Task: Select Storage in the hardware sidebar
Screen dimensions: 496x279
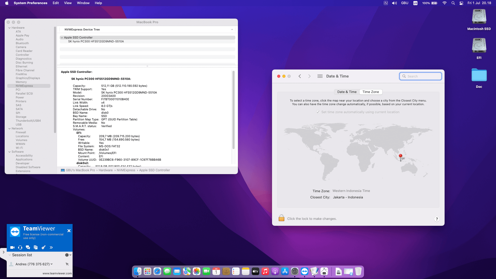Action: point(21,117)
